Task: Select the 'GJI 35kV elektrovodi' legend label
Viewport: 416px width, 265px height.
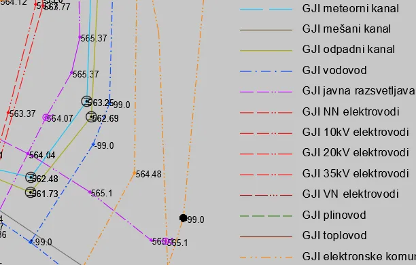Action: click(356, 173)
